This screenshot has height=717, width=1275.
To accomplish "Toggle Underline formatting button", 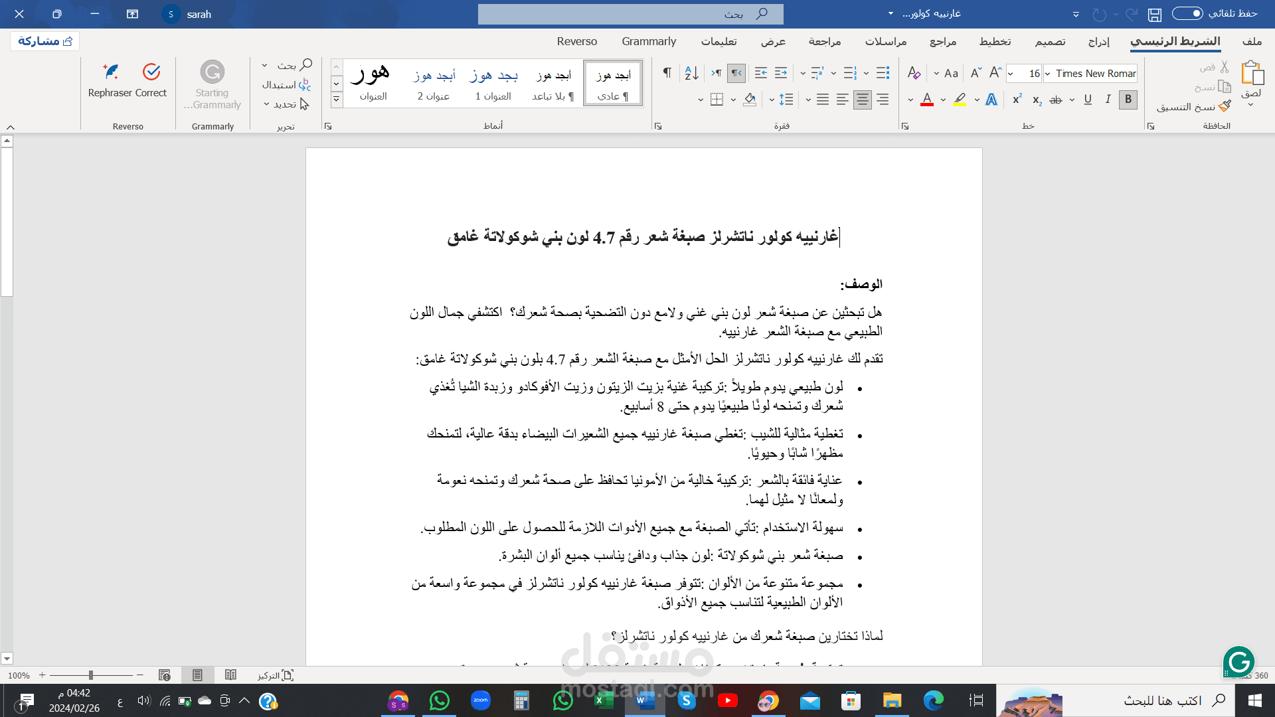I will [x=1088, y=100].
